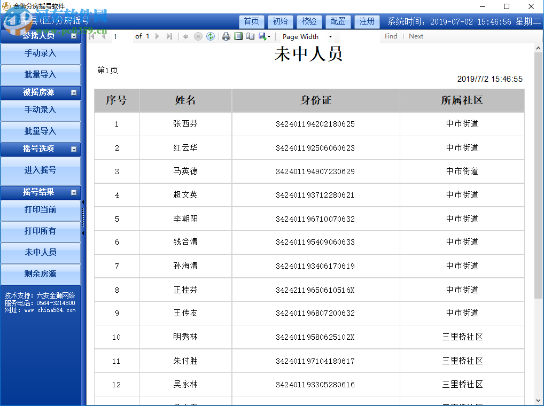Switch to the 配置 tab
The width and height of the screenshot is (544, 406).
coord(338,22)
